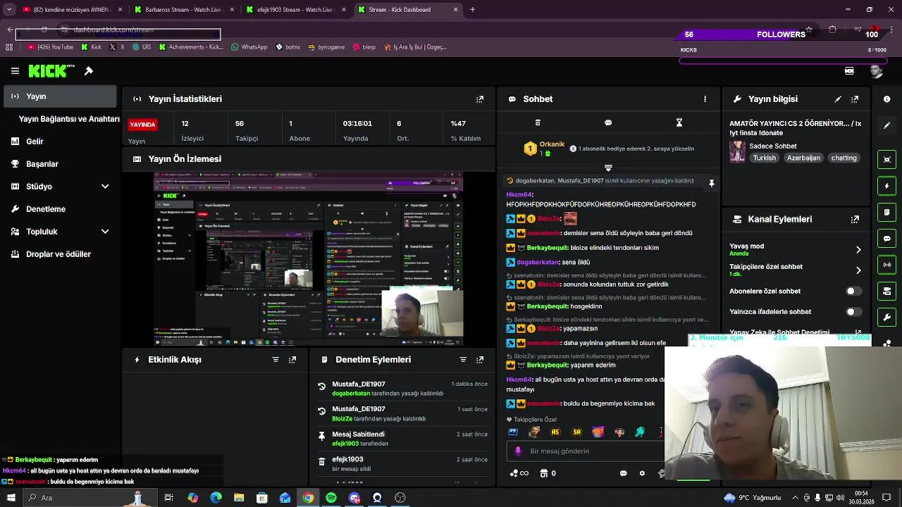The height and width of the screenshot is (507, 902).
Task: Open the WhatsApp bookmark
Action: [x=249, y=47]
